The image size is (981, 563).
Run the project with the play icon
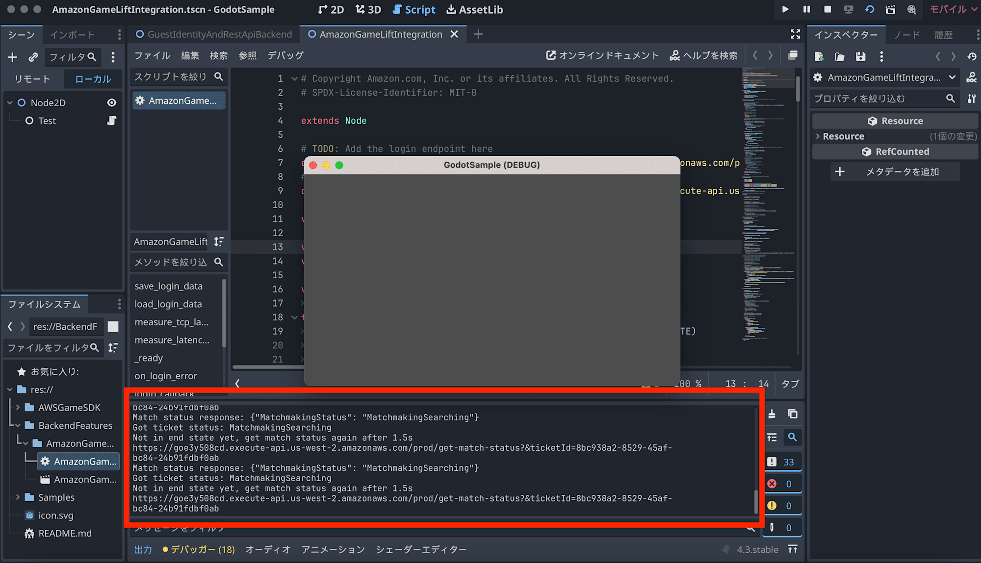pos(785,9)
